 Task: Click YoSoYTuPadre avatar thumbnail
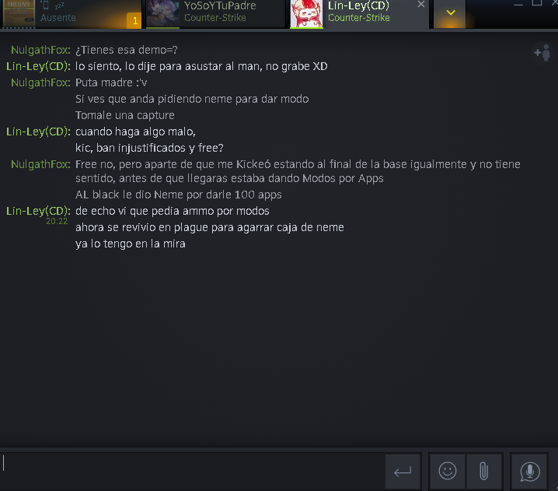[162, 13]
